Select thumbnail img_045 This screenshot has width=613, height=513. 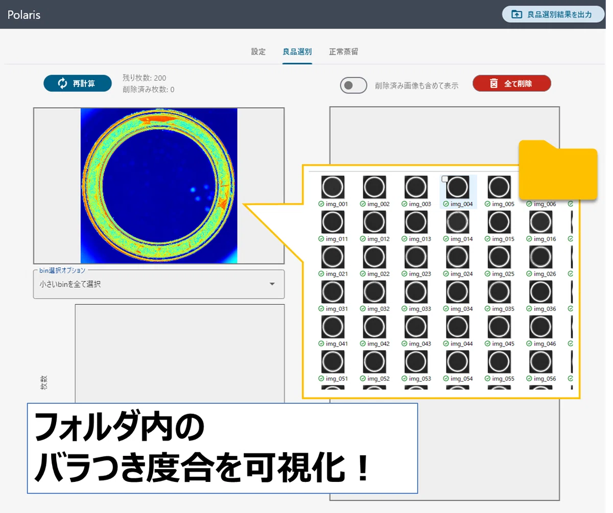(500, 327)
